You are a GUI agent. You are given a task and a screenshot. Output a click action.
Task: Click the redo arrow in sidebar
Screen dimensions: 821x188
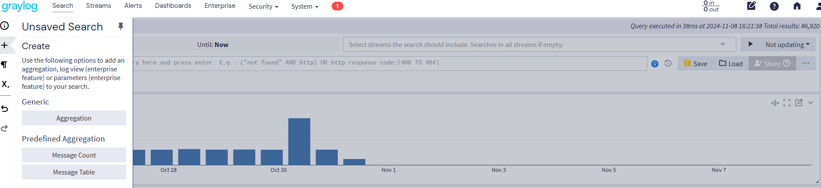coord(5,128)
